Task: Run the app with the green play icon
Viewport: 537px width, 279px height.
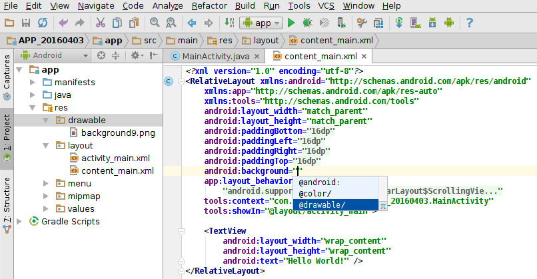Action: tap(291, 23)
